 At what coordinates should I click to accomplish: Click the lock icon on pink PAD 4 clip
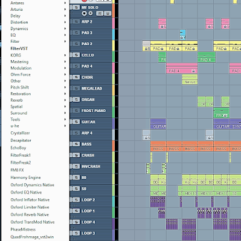pyautogui.click(x=193, y=71)
